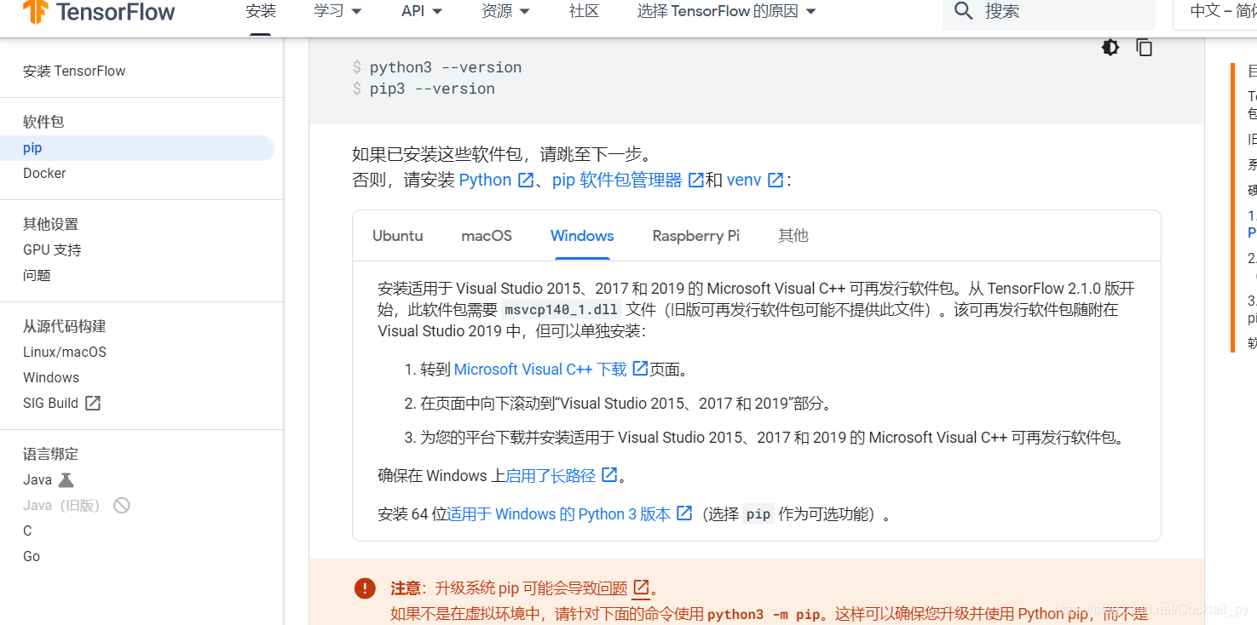Click external icon after Python 3 版本
Viewport: 1257px width, 625px height.
tap(684, 513)
